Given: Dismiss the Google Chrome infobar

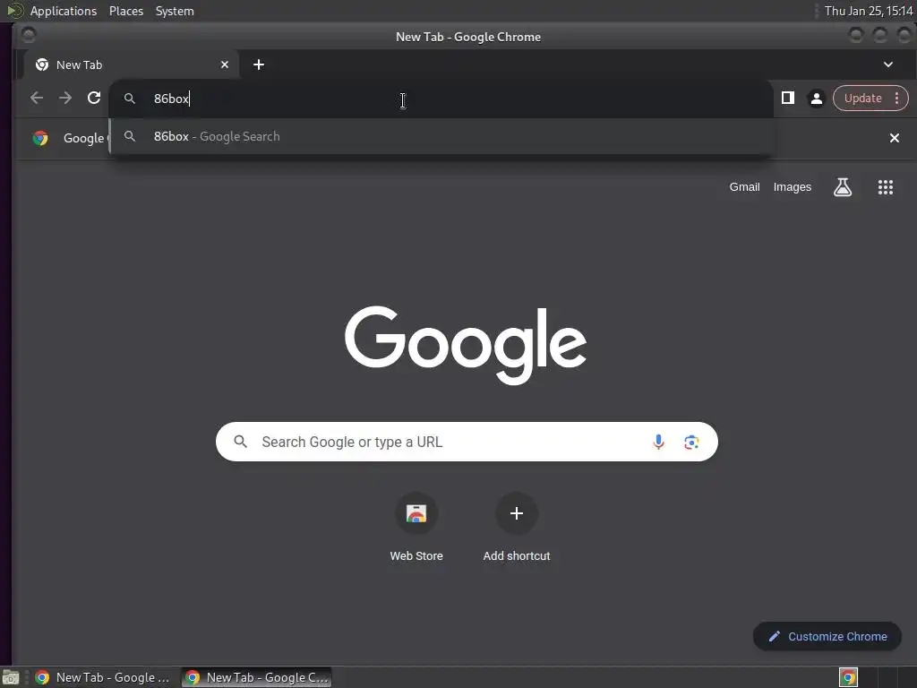Looking at the screenshot, I should (895, 138).
